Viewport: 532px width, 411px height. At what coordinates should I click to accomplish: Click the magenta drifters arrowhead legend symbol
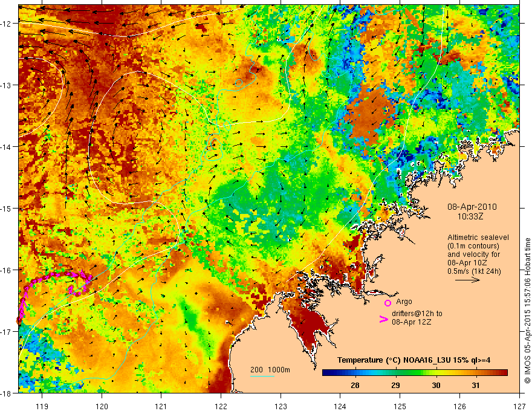[383, 319]
